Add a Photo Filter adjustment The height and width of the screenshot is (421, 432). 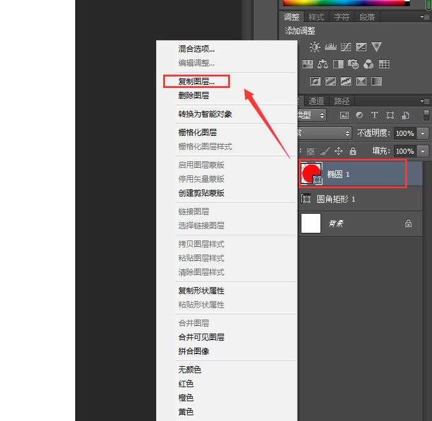tap(354, 64)
